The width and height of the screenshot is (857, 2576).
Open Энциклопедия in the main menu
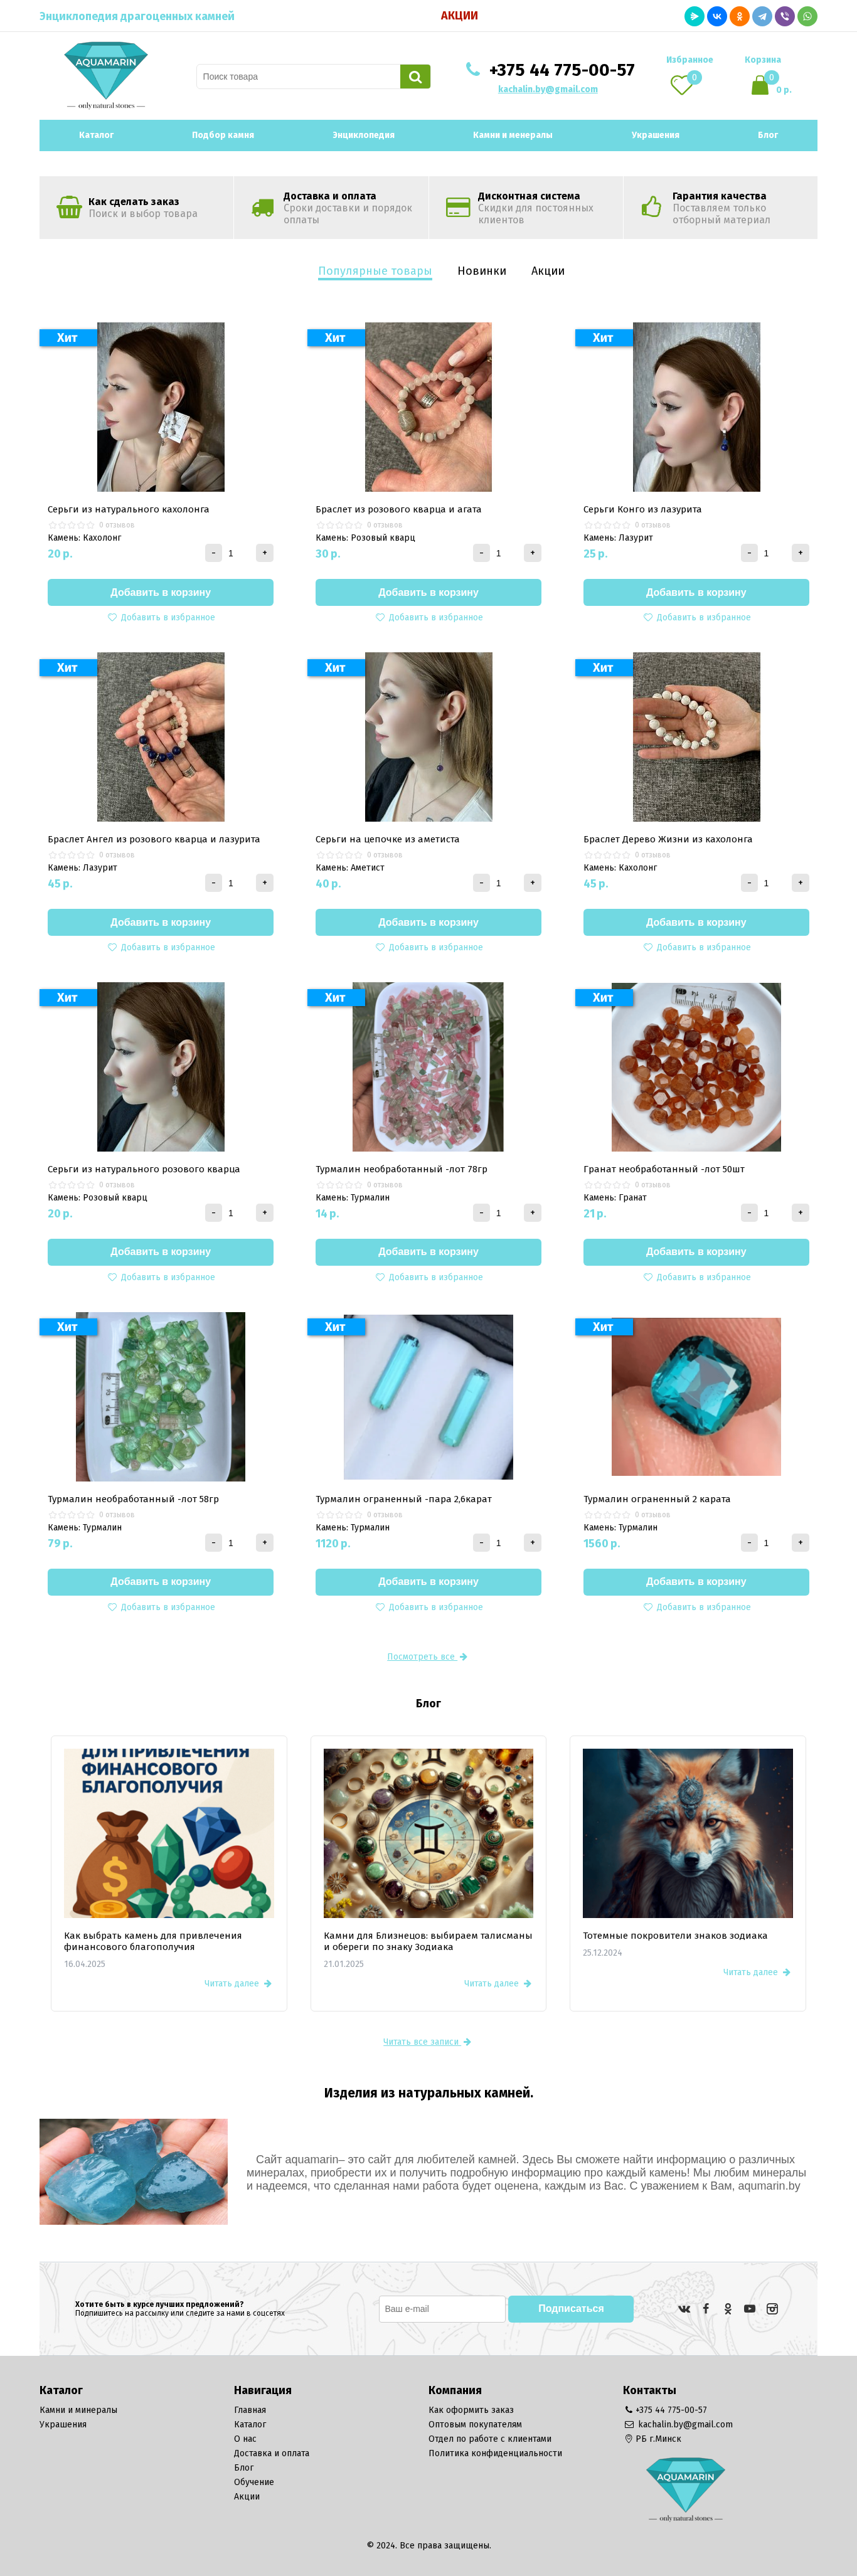(363, 135)
